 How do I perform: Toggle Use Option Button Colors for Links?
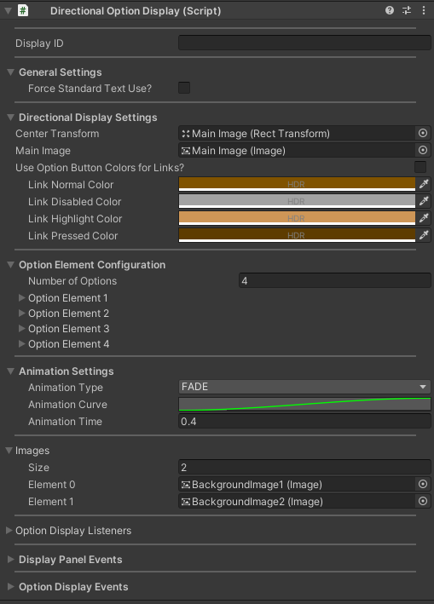coord(420,167)
